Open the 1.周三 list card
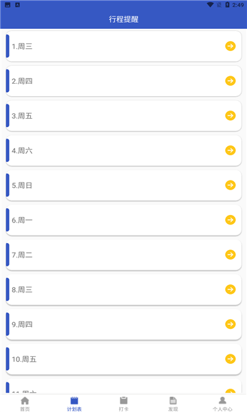 [123, 46]
